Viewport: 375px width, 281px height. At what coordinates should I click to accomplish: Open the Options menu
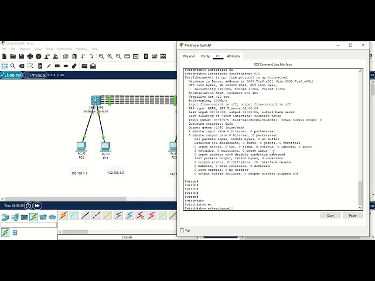pyautogui.click(x=25, y=49)
